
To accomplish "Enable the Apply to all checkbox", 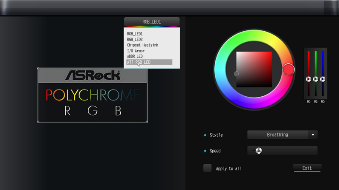I will [207, 168].
